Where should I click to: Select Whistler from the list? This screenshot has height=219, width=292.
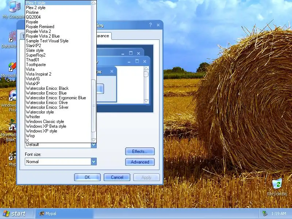tap(58, 117)
